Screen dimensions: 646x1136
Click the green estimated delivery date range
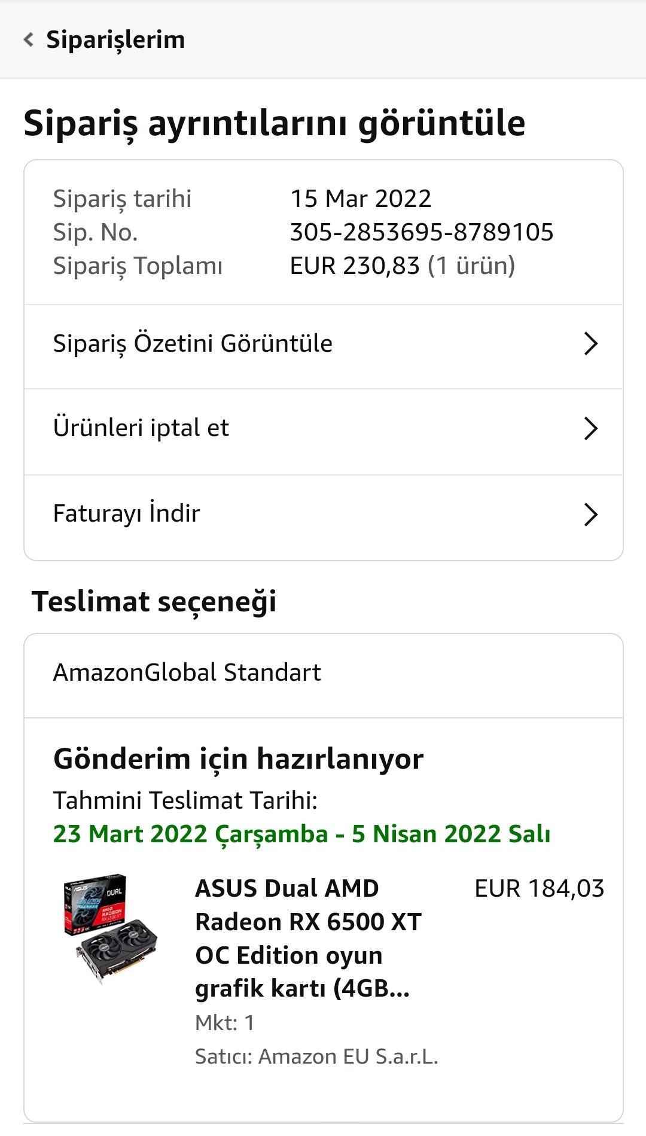301,834
